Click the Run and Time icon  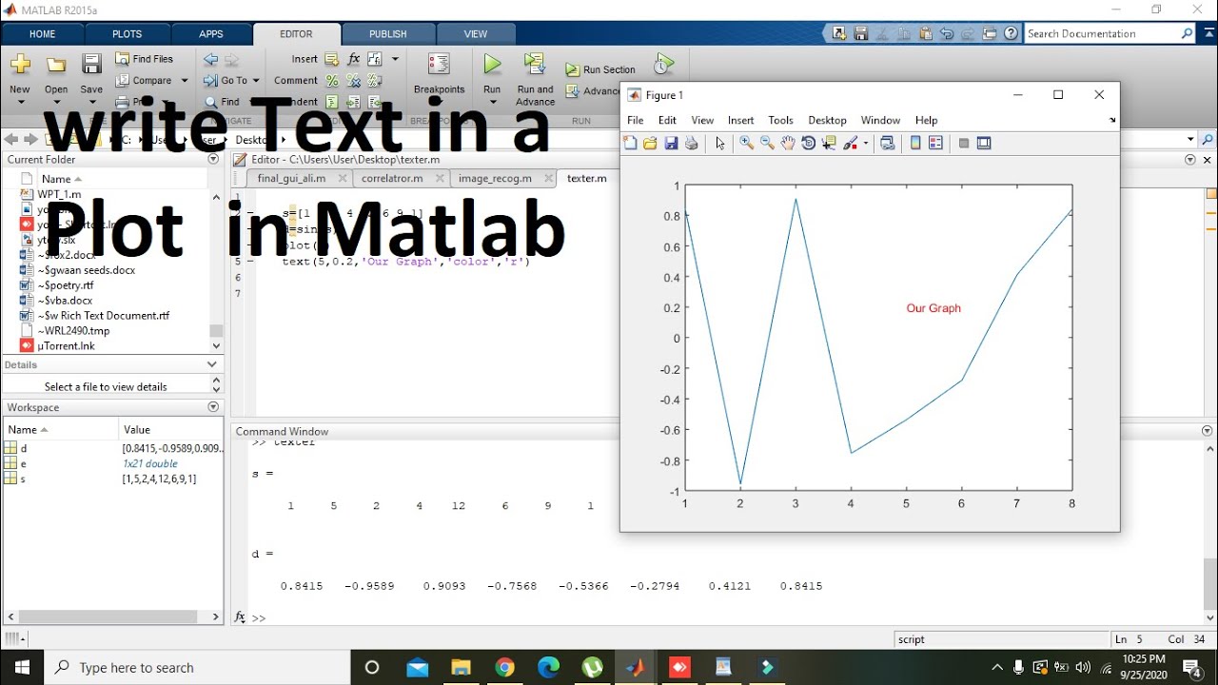pos(664,65)
